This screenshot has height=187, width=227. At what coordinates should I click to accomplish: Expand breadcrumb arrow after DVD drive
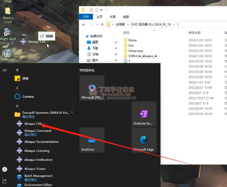click(174, 25)
